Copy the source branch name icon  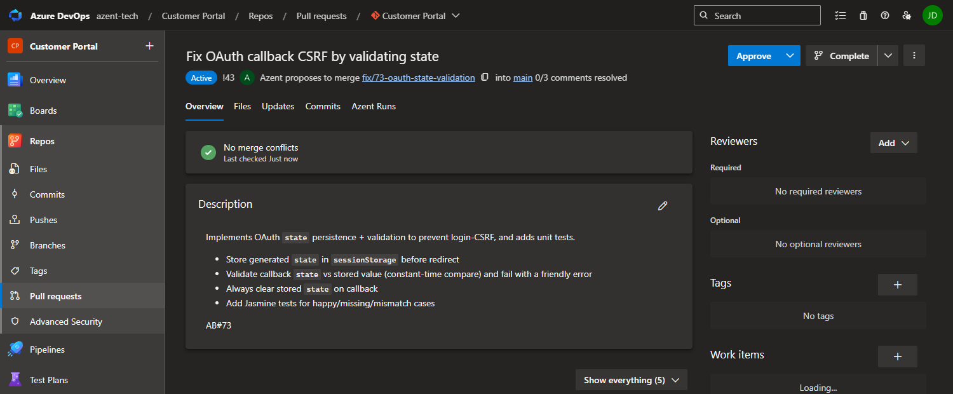[x=485, y=78]
